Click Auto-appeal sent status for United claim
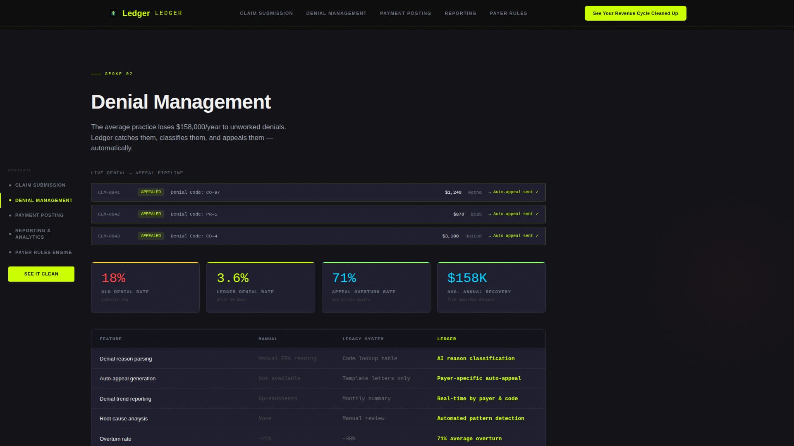 pos(514,236)
